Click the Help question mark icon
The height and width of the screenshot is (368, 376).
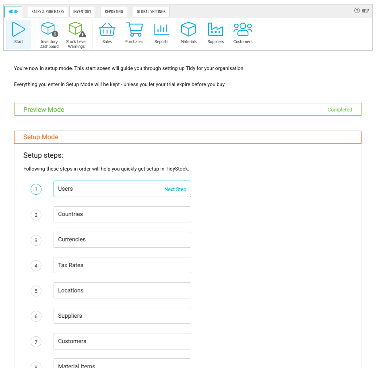(357, 10)
